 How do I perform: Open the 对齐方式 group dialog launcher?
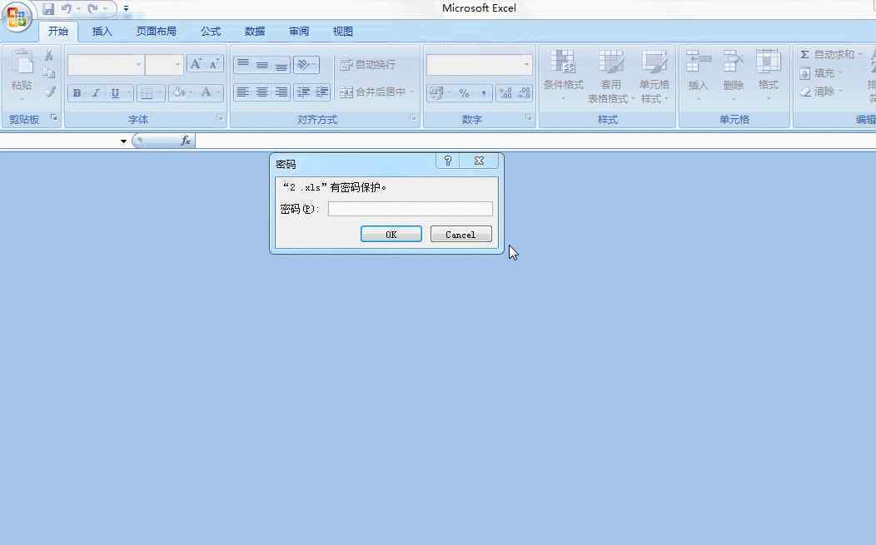[x=413, y=117]
